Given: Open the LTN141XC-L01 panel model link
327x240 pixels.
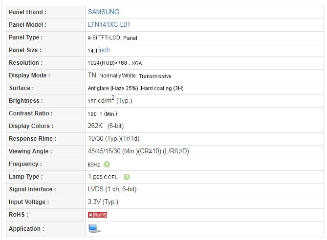Looking at the screenshot, I should pyautogui.click(x=109, y=24).
